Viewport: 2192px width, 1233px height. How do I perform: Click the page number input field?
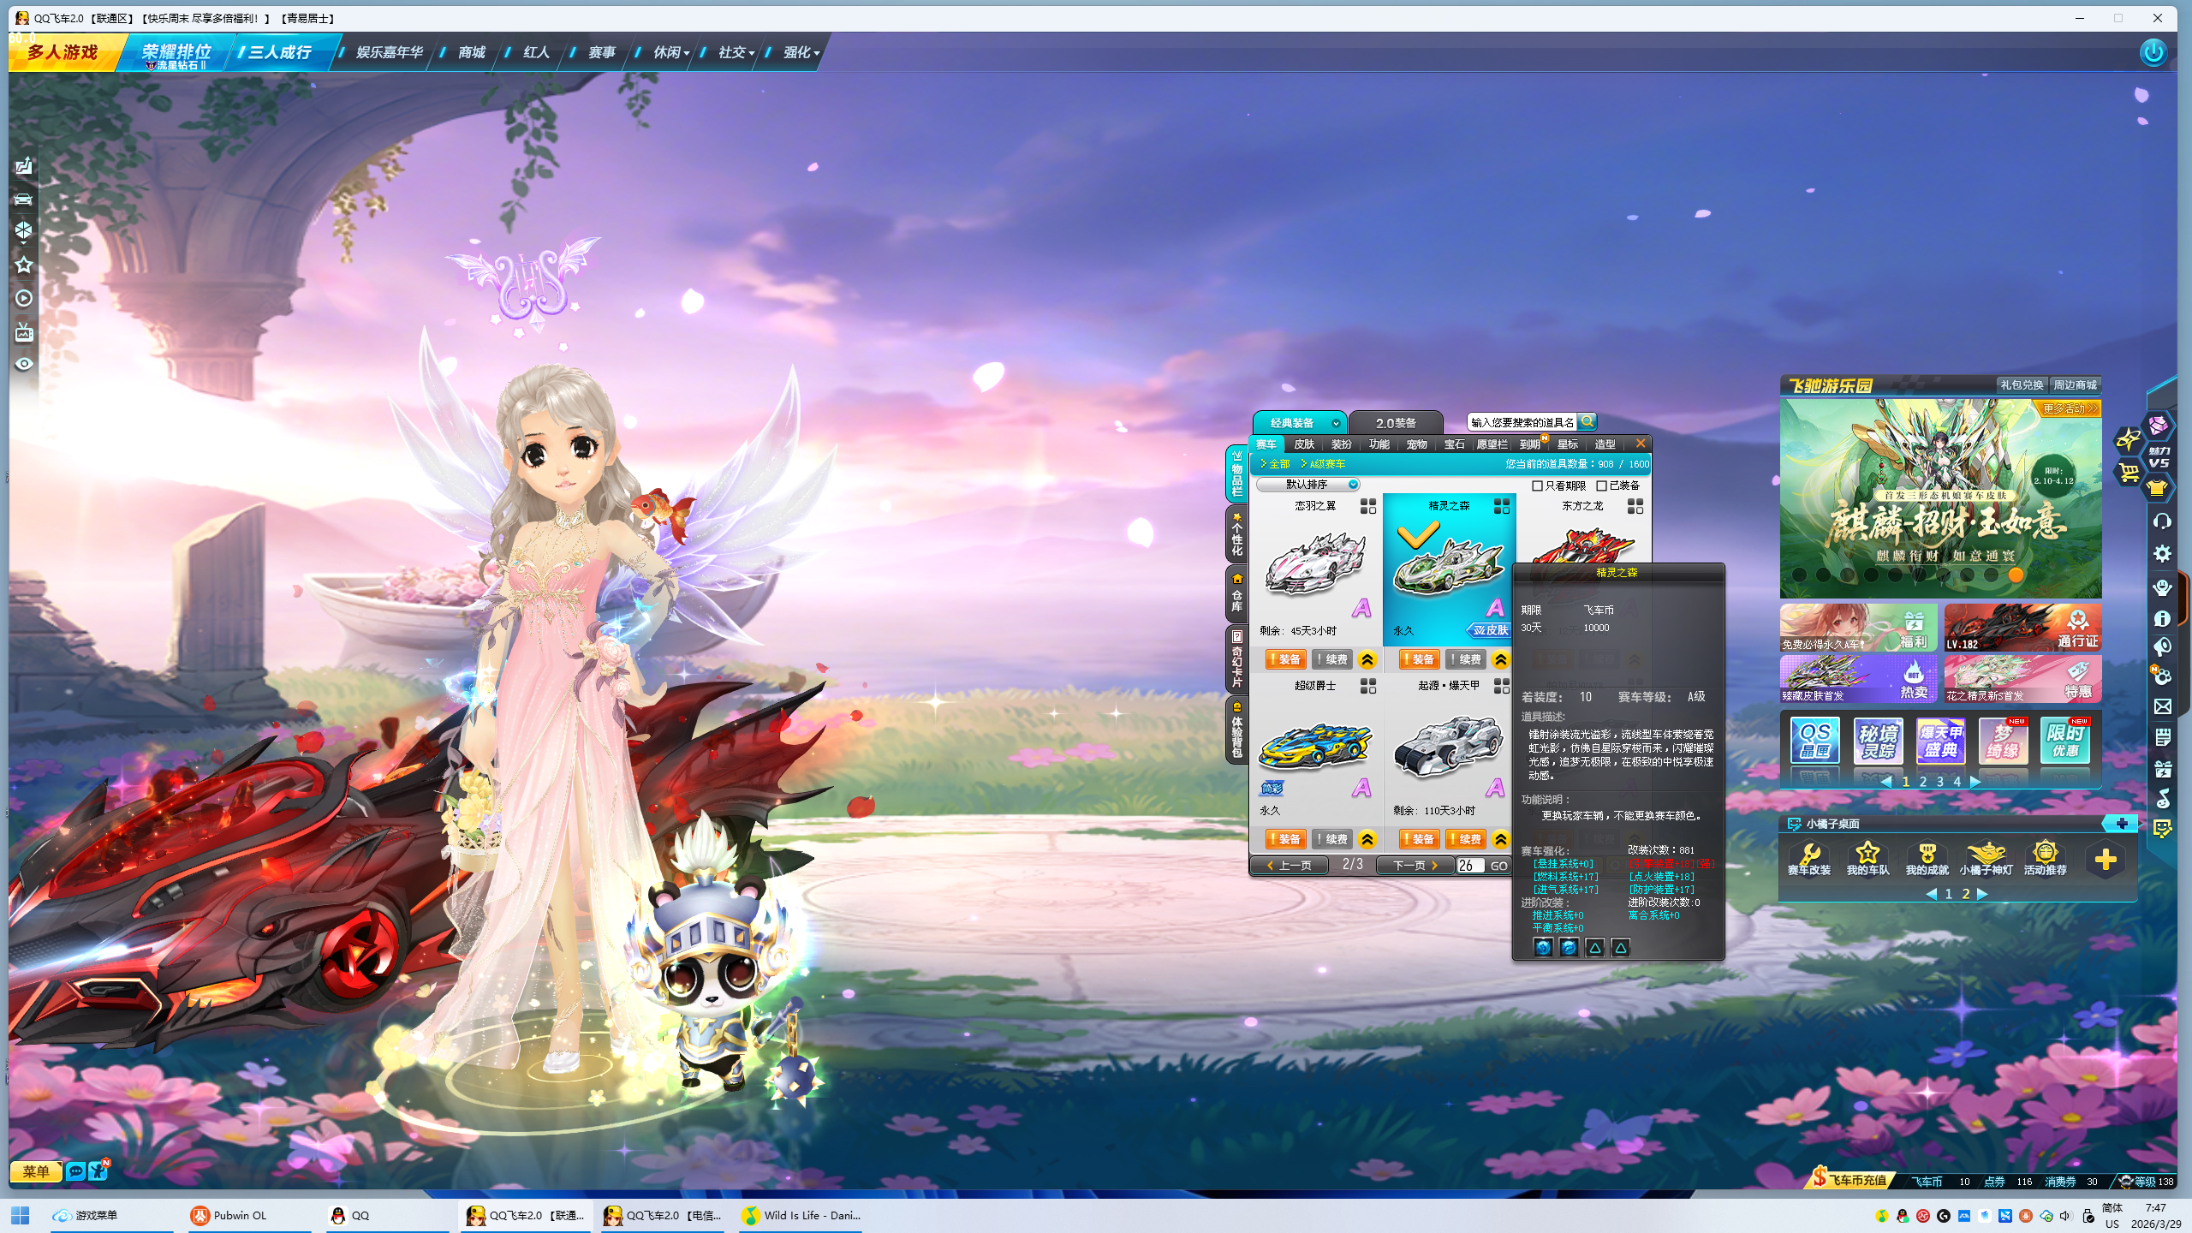pos(1469,865)
